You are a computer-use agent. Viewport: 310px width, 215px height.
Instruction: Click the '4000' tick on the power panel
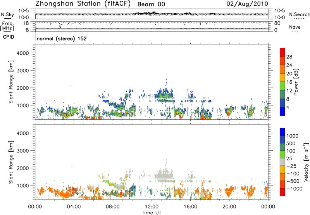click(x=23, y=53)
